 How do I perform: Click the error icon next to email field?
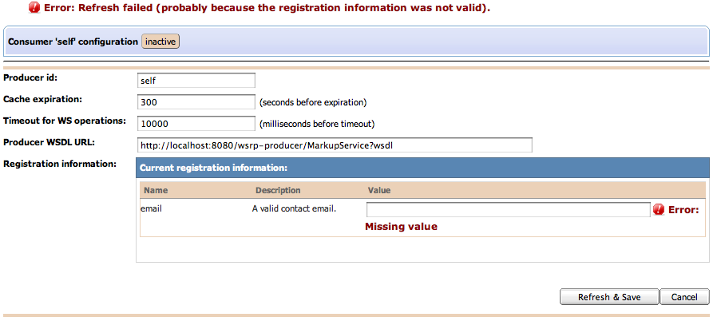(659, 209)
